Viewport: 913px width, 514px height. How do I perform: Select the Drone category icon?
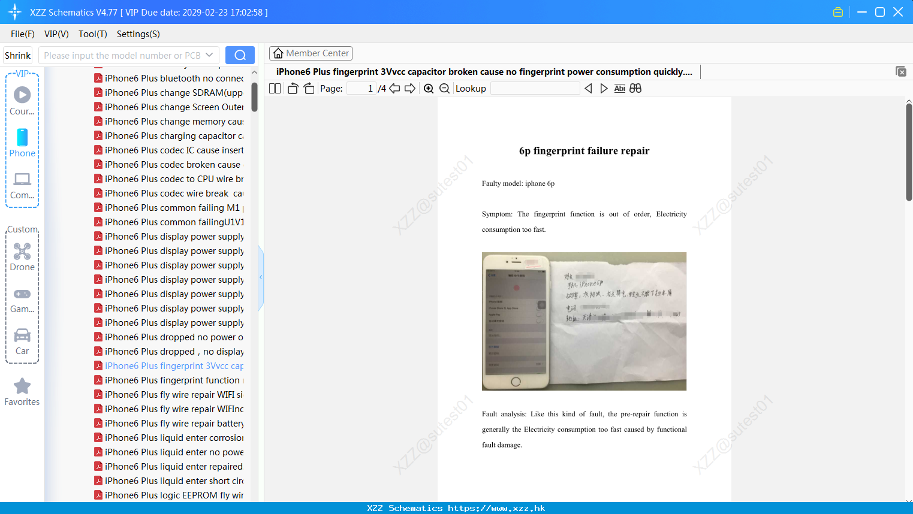click(x=22, y=257)
